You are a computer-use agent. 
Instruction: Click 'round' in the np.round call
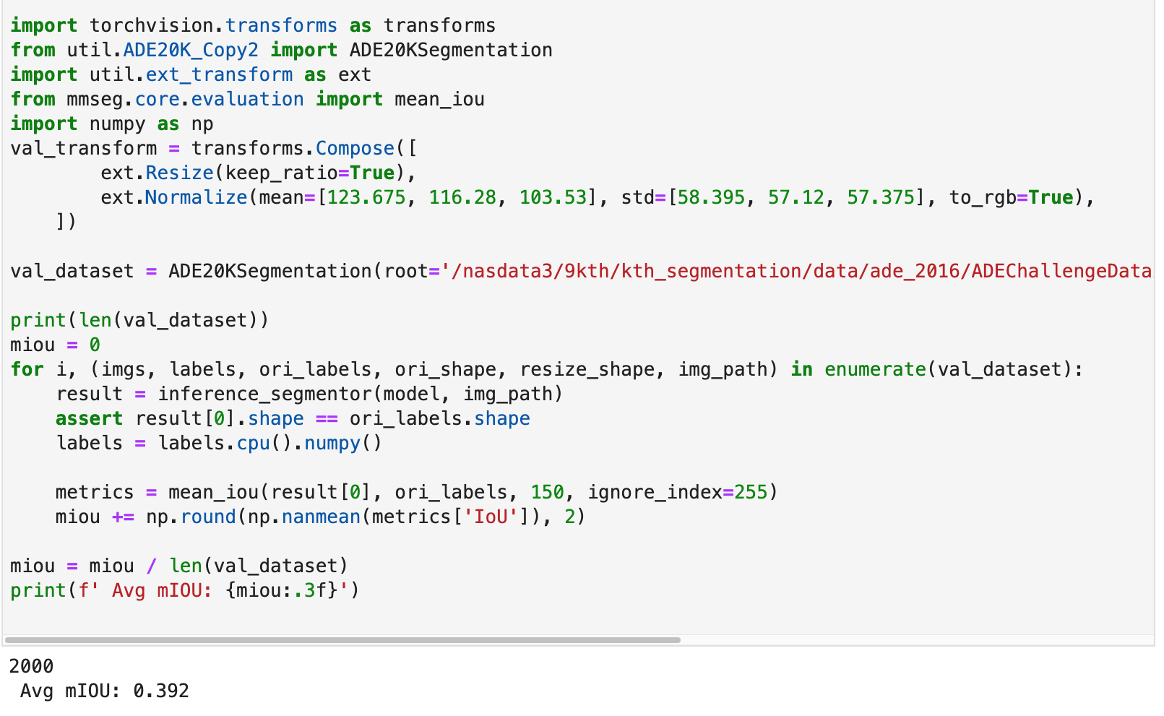[208, 517]
